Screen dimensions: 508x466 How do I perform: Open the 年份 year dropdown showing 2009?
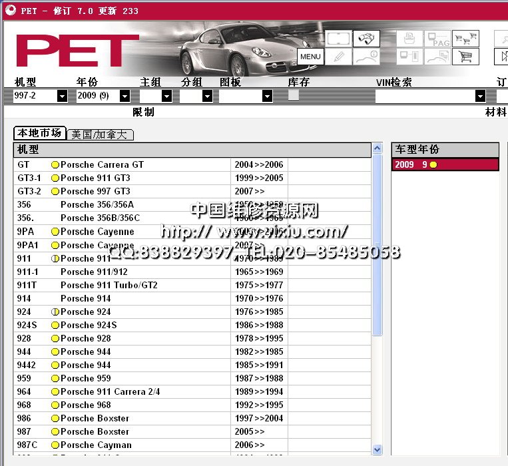(x=125, y=96)
